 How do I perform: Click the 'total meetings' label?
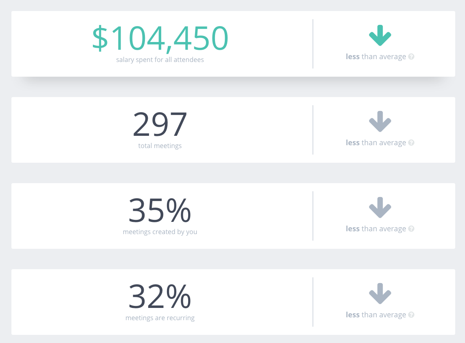coord(160,146)
